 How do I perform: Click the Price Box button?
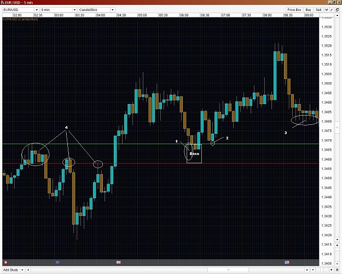coord(294,10)
